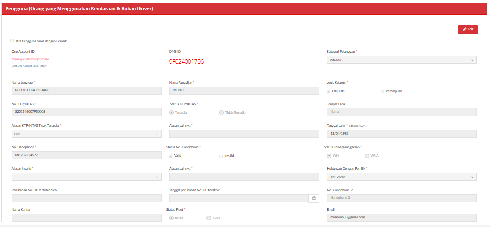Expand Alasan KTP/KITAS Tidak Tersedia dropdown
Image resolution: width=490 pixels, height=227 pixels.
86,134
